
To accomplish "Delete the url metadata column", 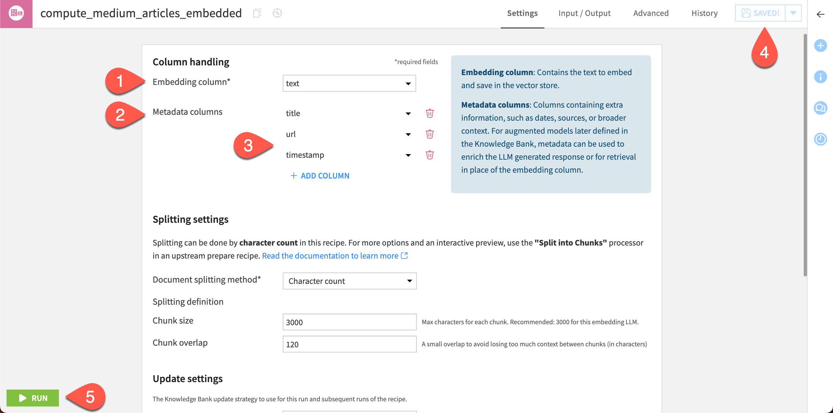I will coord(430,134).
